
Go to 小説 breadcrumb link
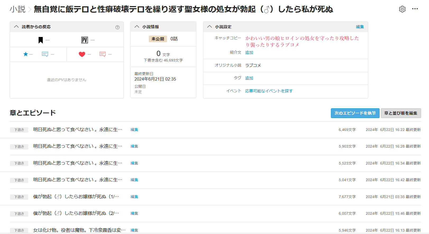(17, 9)
